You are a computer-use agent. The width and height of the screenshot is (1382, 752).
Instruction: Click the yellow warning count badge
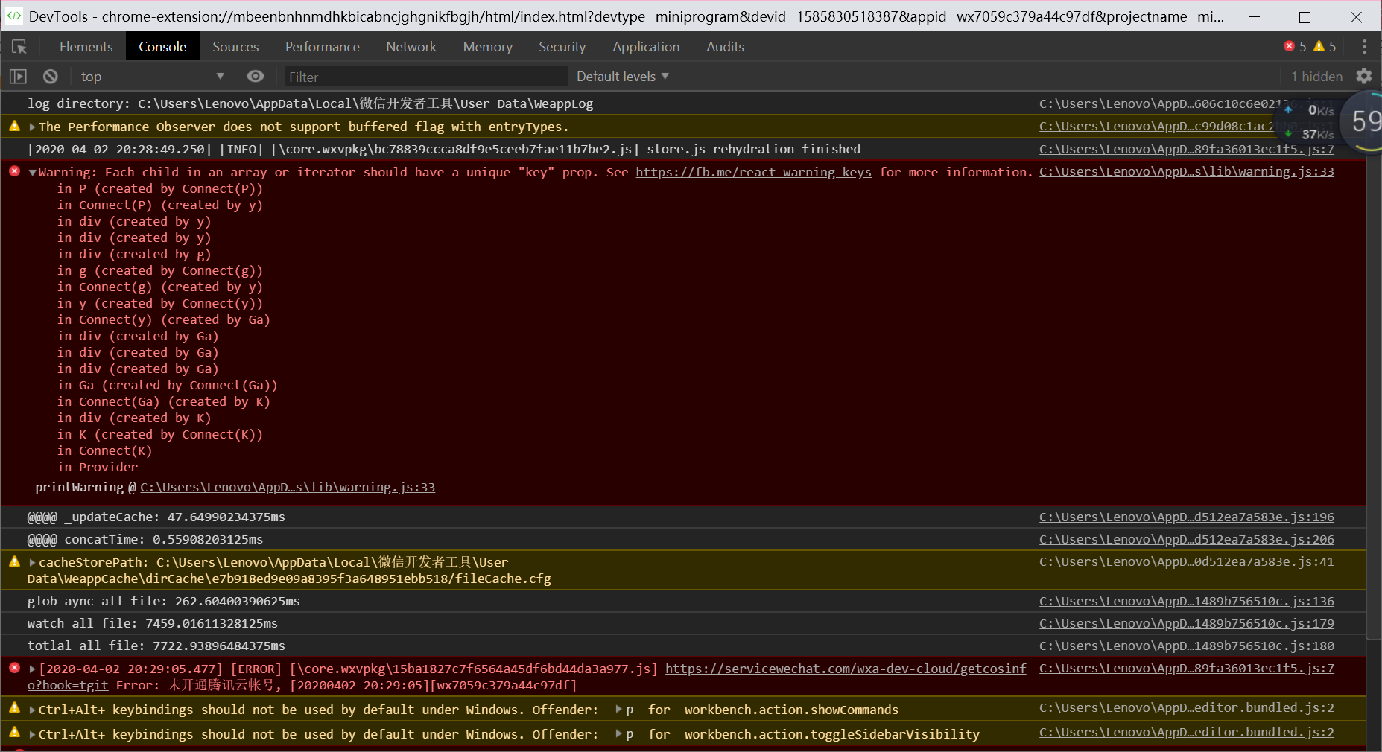(x=1325, y=46)
